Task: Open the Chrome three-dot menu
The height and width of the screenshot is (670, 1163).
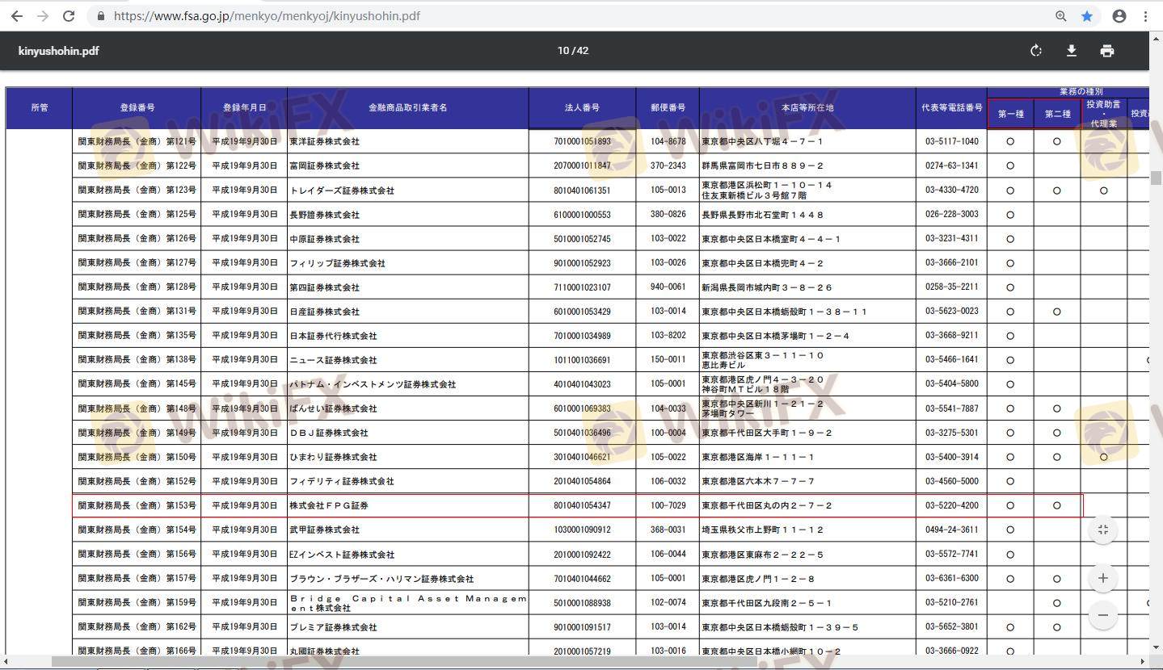Action: click(1146, 16)
